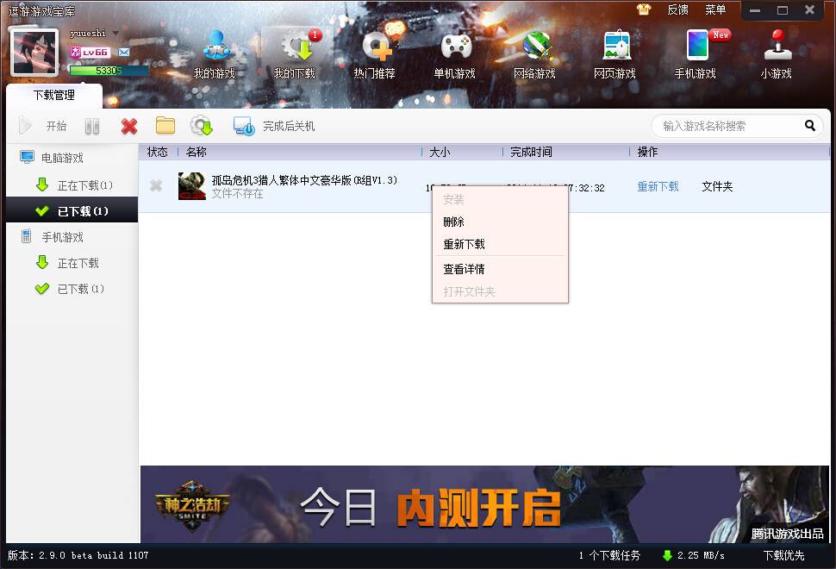Image resolution: width=836 pixels, height=569 pixels.
Task: Select PC 已下载(1) in sidebar
Action: tap(72, 211)
